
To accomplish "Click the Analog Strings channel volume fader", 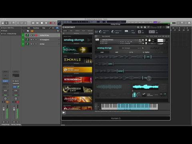I will pyautogui.click(x=4, y=109).
